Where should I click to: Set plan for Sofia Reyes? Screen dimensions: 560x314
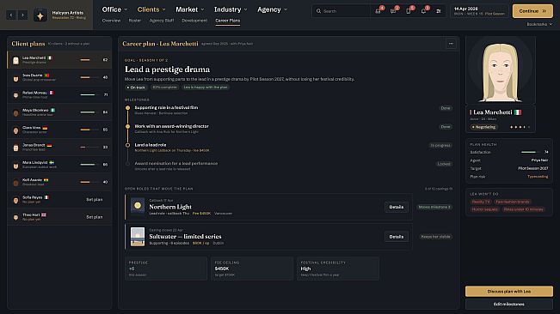95,200
